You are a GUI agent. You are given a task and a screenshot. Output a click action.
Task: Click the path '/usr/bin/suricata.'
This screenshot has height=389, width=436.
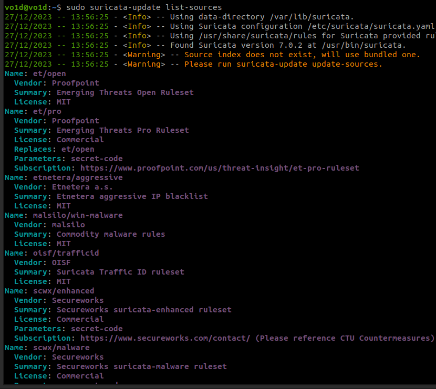(x=364, y=45)
